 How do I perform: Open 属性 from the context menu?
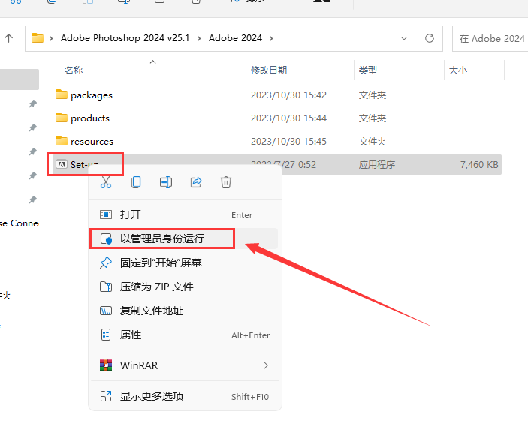185,334
